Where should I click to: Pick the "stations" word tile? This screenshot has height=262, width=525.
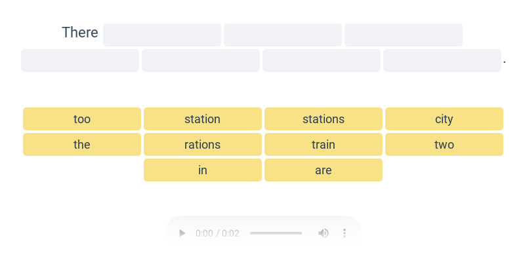tap(324, 119)
